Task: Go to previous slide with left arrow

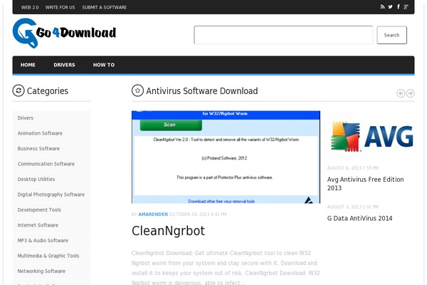Action: (x=401, y=93)
